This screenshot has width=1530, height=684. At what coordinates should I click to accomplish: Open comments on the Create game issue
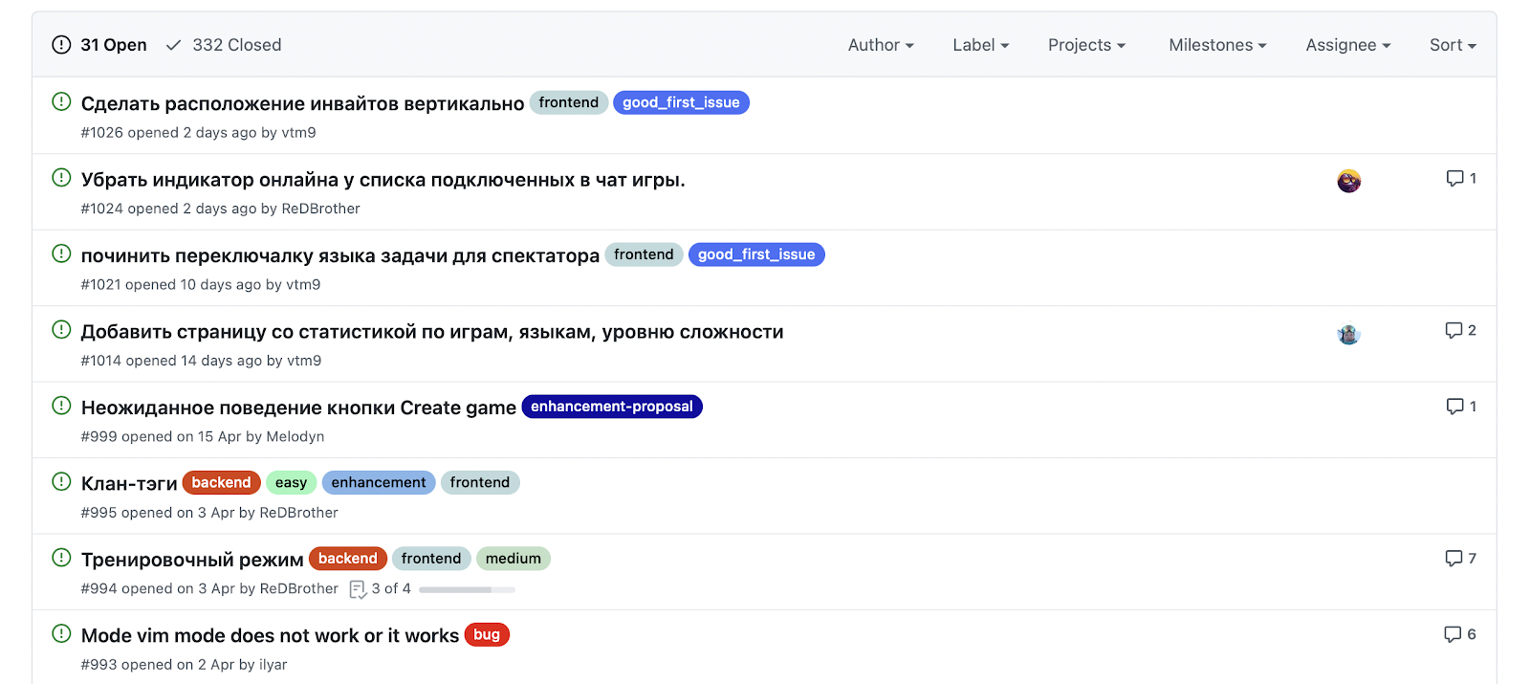point(1454,407)
